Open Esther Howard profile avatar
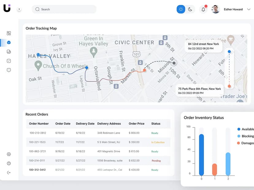Viewport: 254px width, 190px height. (x=216, y=9)
